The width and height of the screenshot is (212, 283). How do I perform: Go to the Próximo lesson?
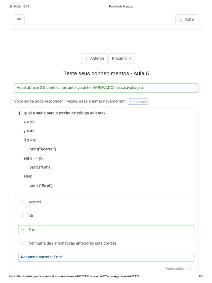click(x=122, y=59)
